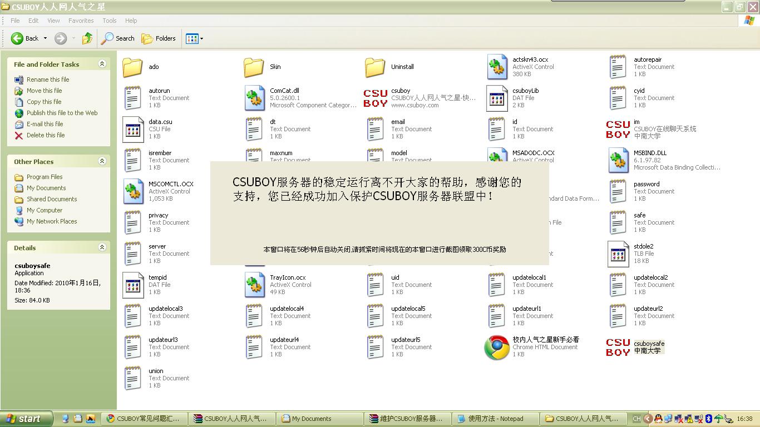760x427 pixels.
Task: Click Publish this file to the Web
Action: click(62, 113)
